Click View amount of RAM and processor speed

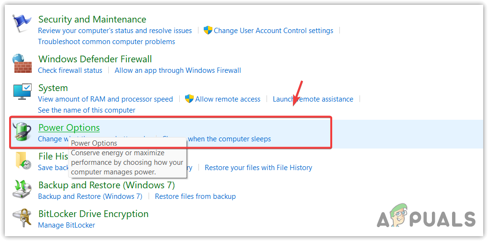105,99
